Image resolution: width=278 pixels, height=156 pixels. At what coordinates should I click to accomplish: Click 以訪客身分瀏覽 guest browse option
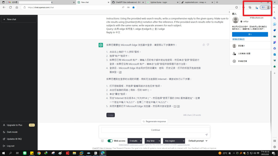[250, 54]
